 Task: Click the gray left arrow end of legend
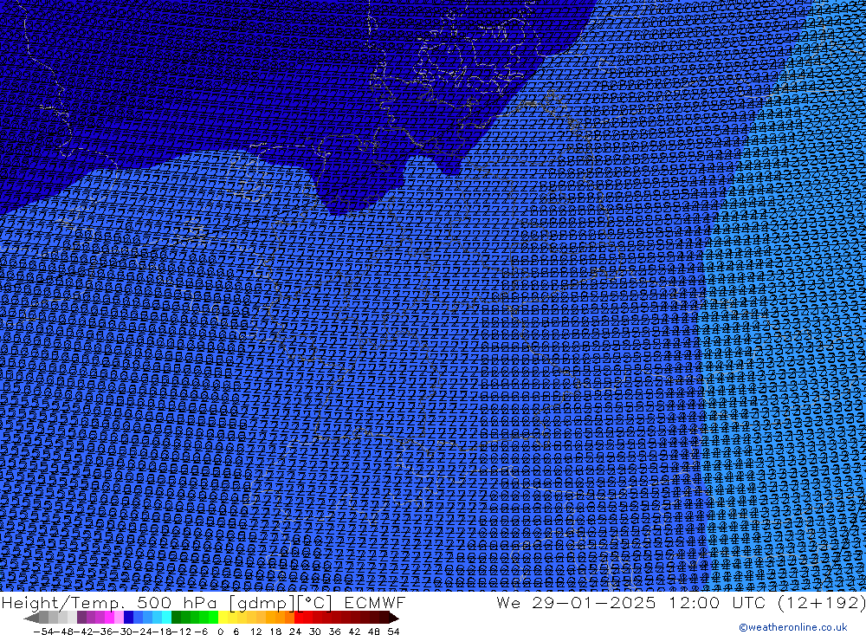point(31,618)
